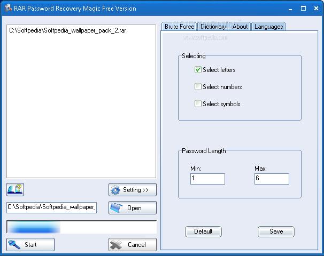Minimize the RAR Password Recovery window

[x=290, y=9]
